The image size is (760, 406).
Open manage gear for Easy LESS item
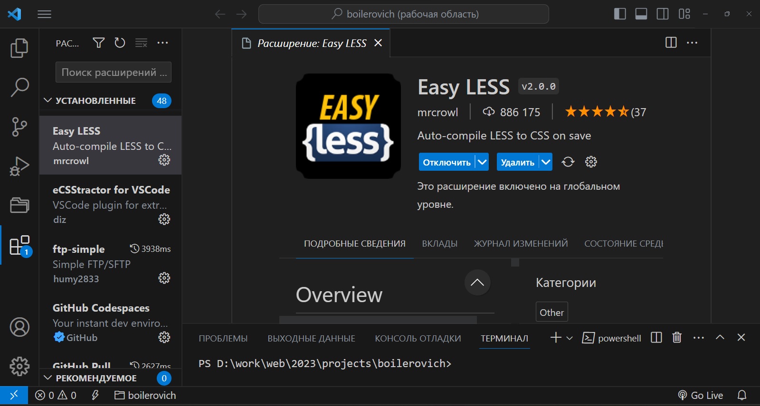point(164,160)
